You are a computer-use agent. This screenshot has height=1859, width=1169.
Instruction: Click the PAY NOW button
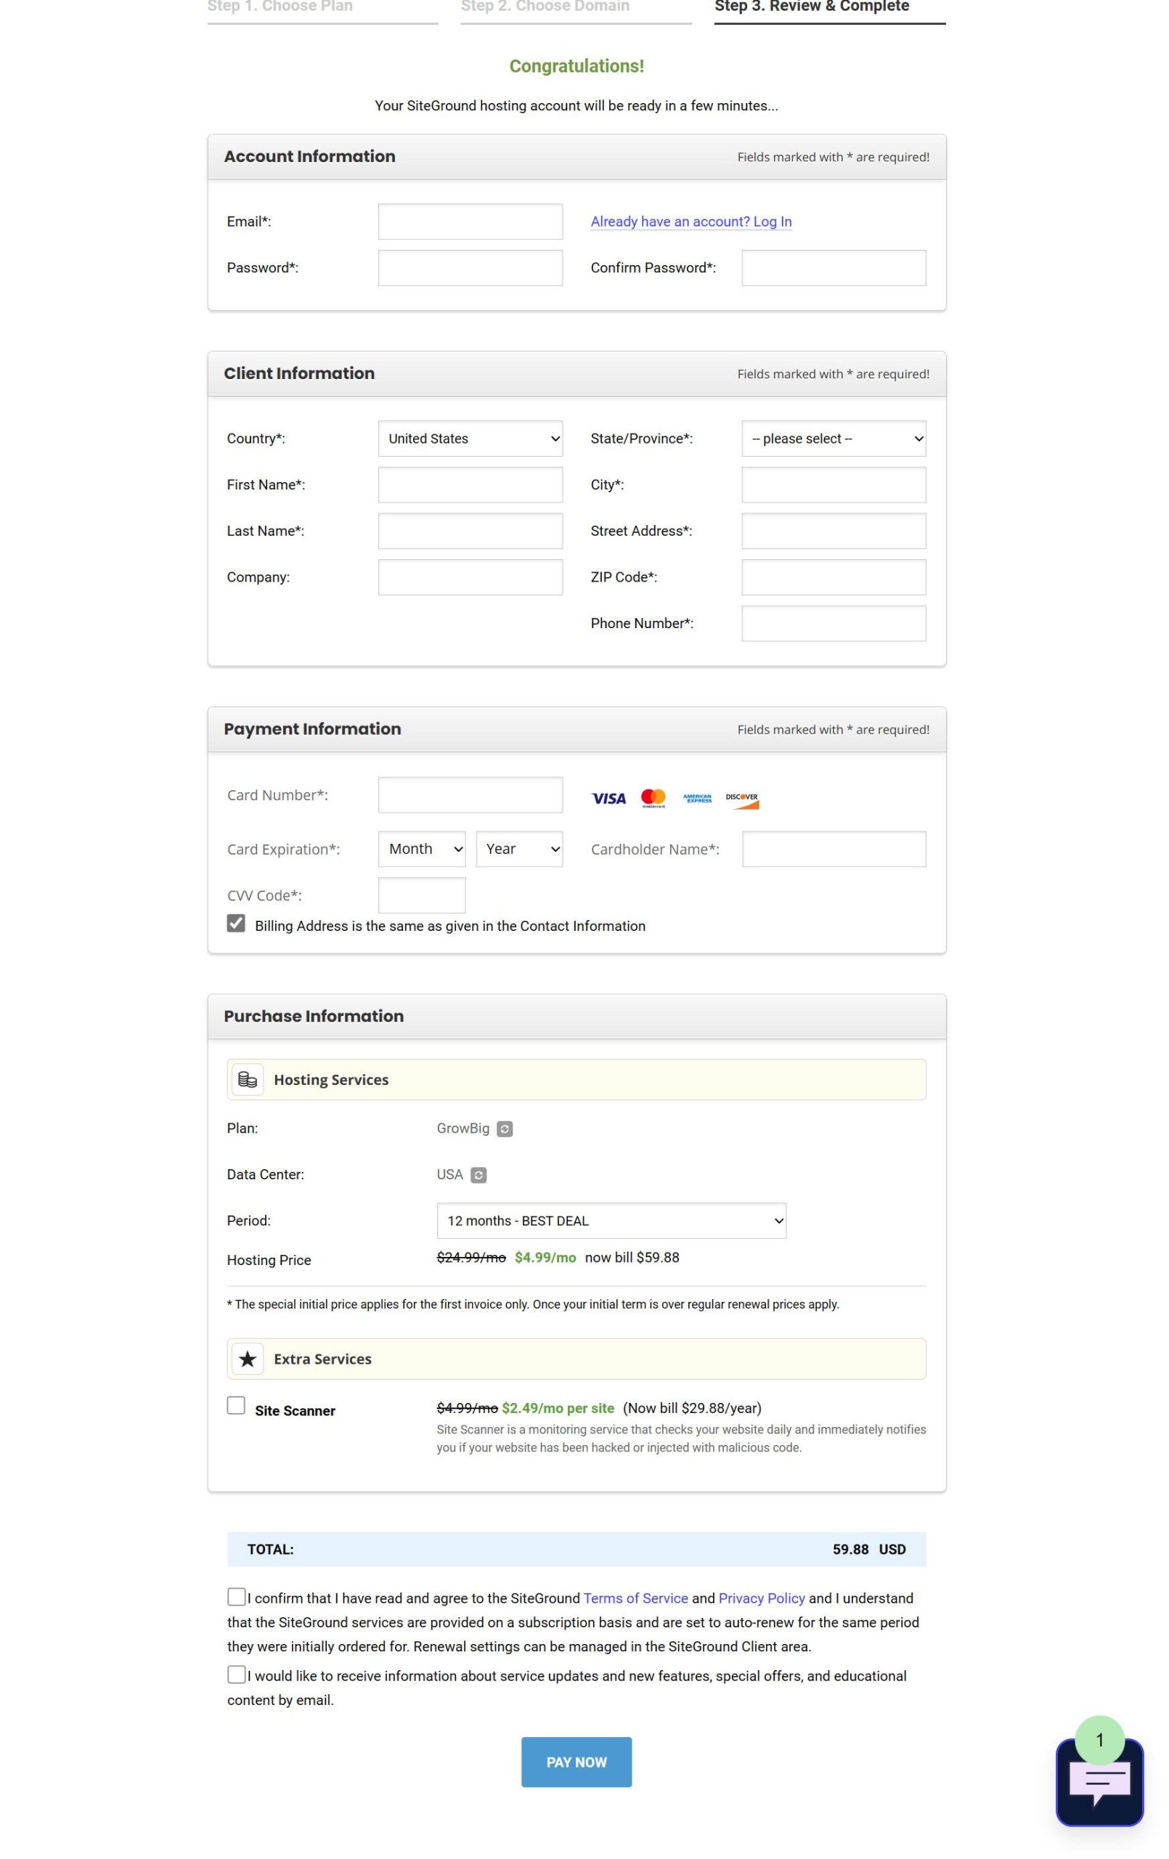pyautogui.click(x=576, y=1762)
